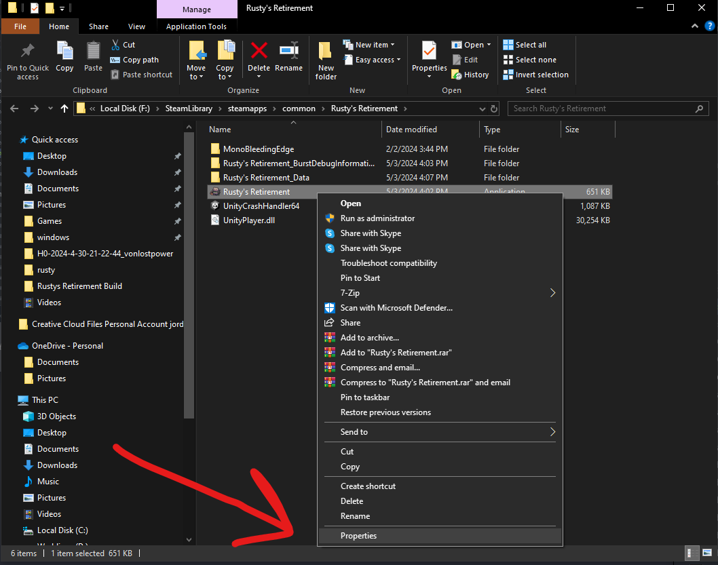
Task: Open the recent locations dropdown arrow
Action: point(50,109)
